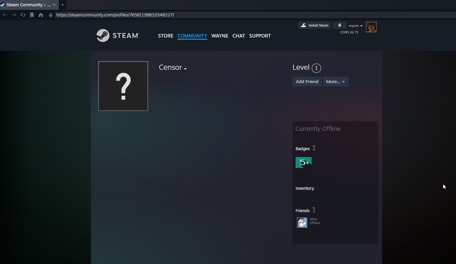View site security via the lock icon
Image resolution: width=456 pixels, height=264 pixels.
coord(51,15)
